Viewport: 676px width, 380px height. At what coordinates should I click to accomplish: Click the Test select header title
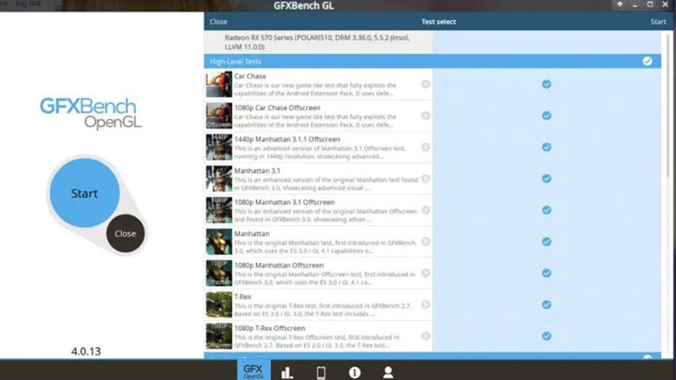439,22
